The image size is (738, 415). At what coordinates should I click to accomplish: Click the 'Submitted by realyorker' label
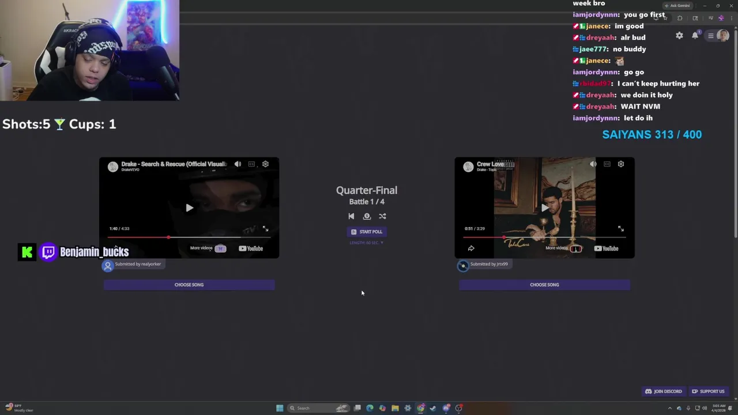point(138,264)
